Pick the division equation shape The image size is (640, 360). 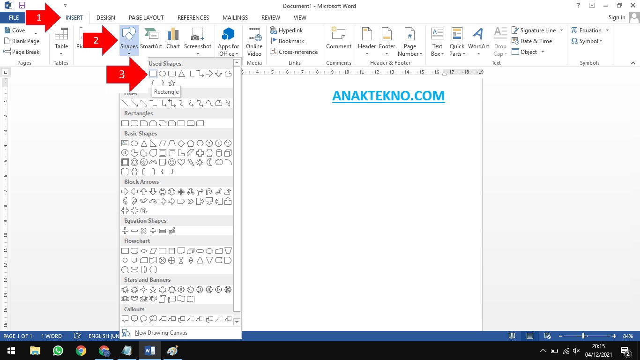(x=153, y=231)
